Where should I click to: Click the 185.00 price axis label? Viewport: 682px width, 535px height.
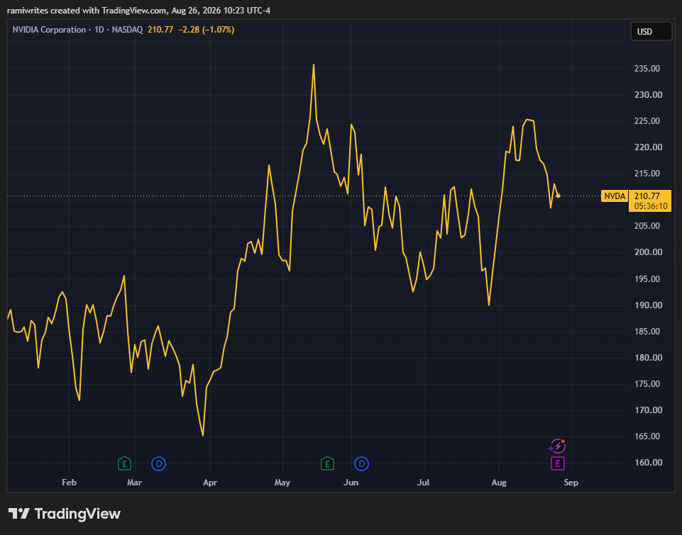[647, 332]
